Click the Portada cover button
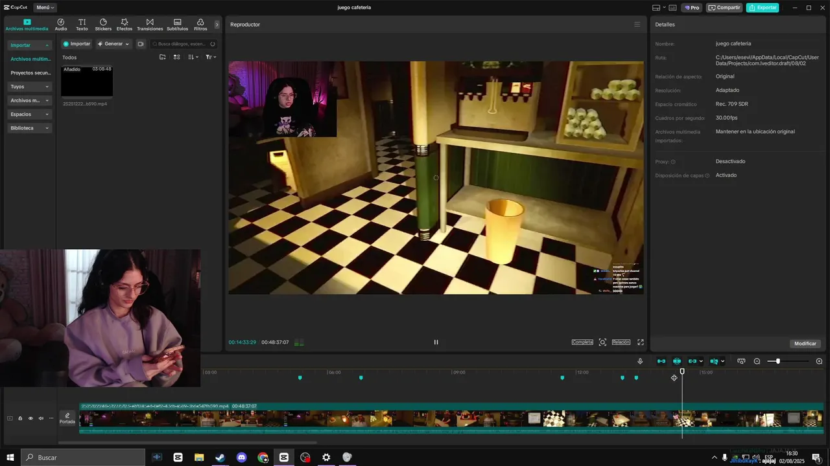 67,418
